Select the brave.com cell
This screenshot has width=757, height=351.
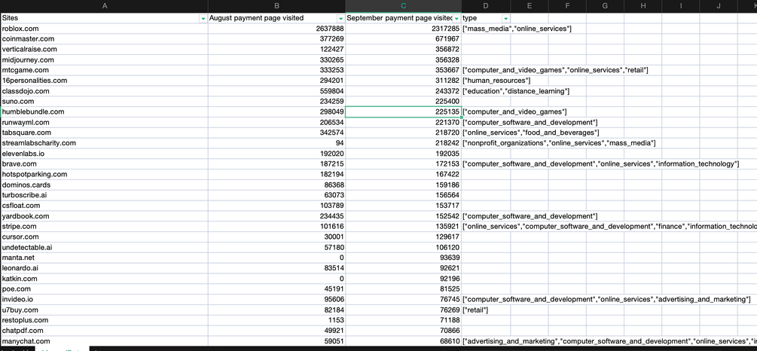(104, 164)
